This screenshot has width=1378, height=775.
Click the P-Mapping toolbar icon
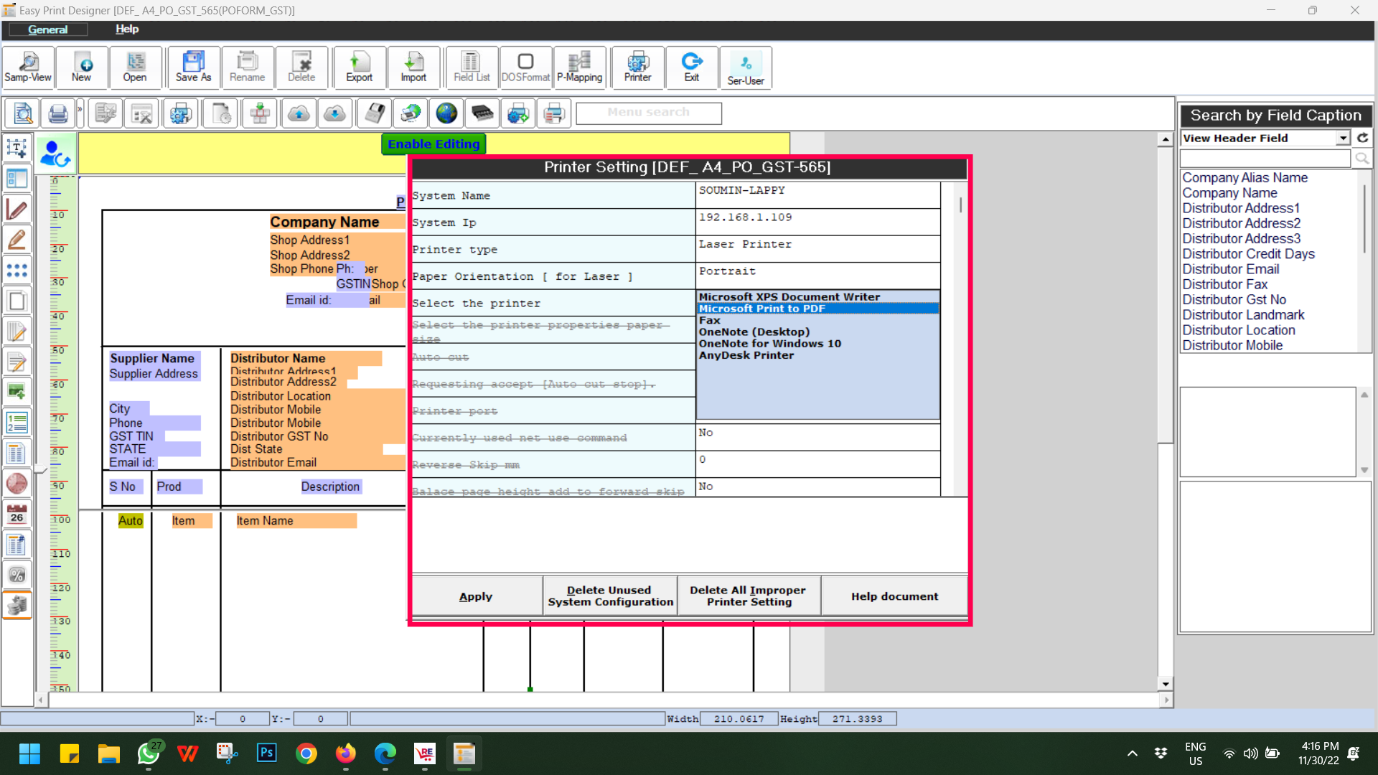579,67
